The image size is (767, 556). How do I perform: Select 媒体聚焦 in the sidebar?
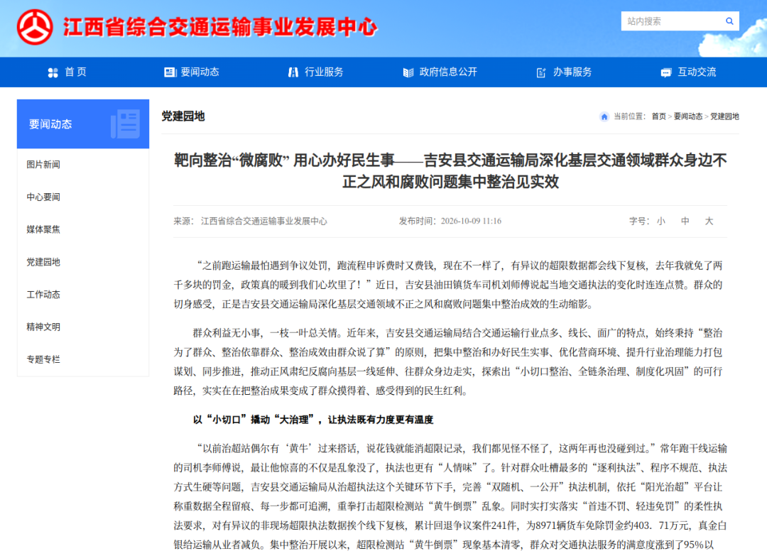tap(43, 229)
